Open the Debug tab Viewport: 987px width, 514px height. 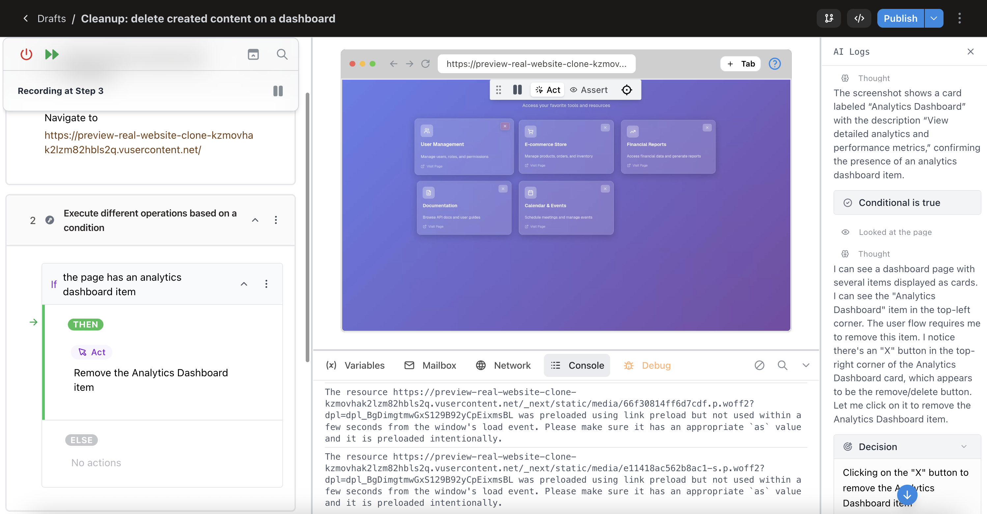[647, 365]
